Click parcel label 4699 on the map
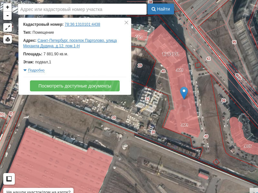The height and width of the screenshot is (193, 258). 238,77
